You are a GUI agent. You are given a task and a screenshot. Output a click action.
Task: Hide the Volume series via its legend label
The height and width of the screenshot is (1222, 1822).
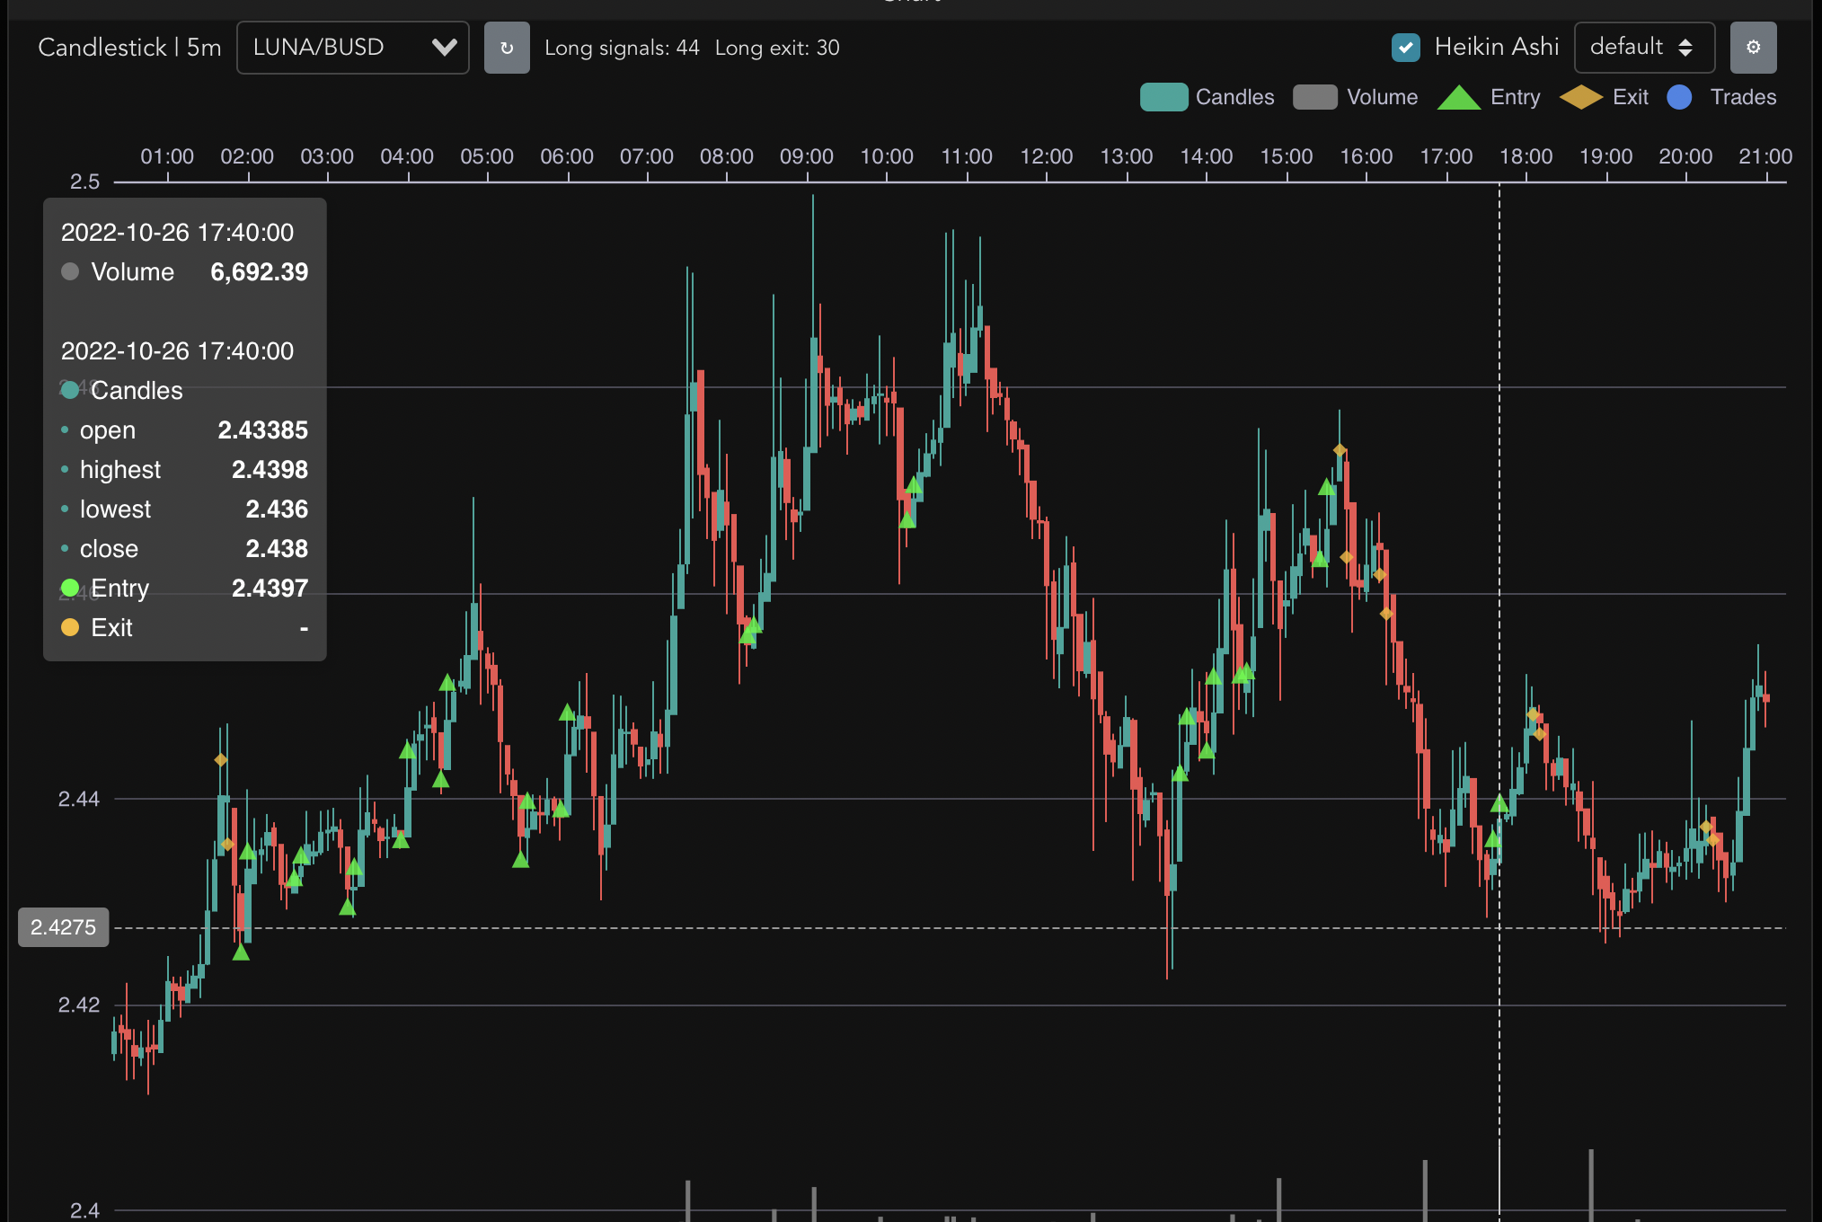click(x=1381, y=97)
